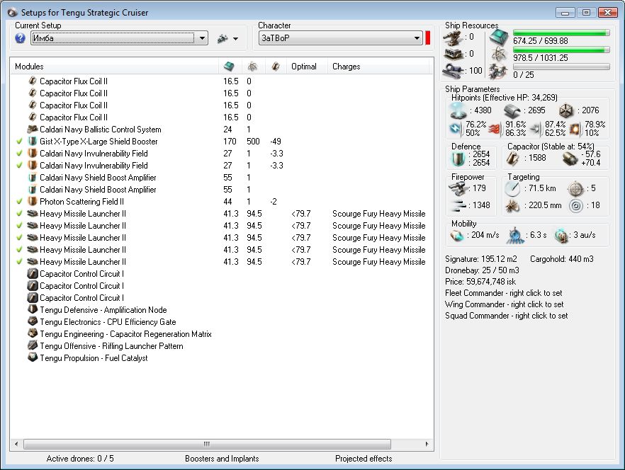This screenshot has width=625, height=470.
Task: Select the Caldari Navy Ballistic Control System icon
Action: 33,129
